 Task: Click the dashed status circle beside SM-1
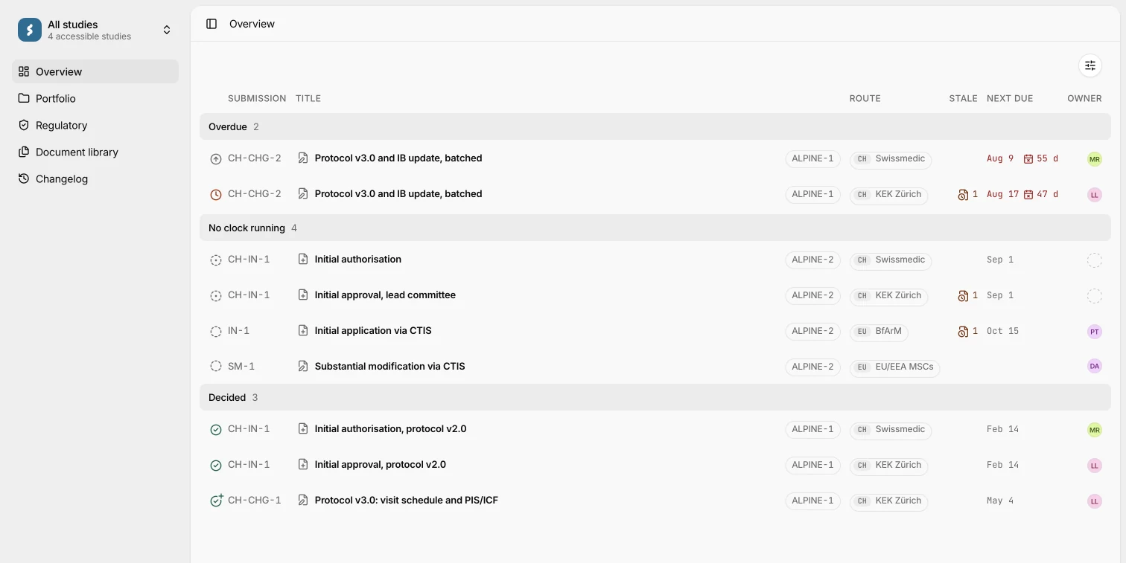pos(216,366)
